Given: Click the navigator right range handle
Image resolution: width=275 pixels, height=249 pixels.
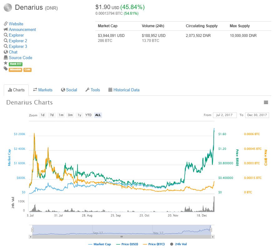Looking at the screenshot, I should (211, 230).
